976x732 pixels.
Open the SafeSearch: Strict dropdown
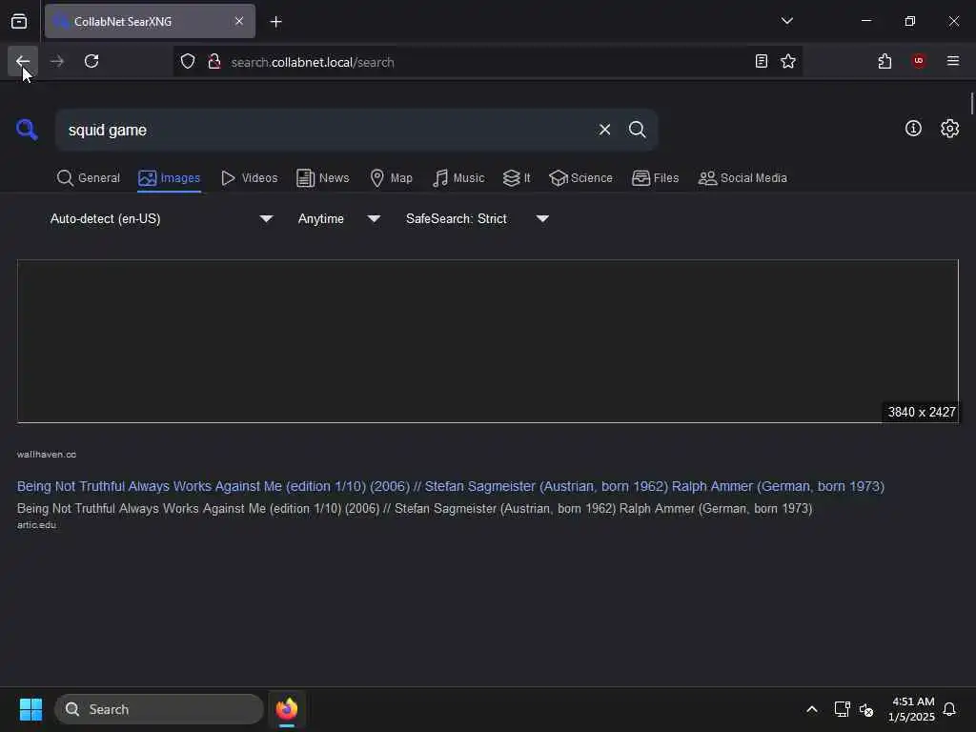click(477, 218)
